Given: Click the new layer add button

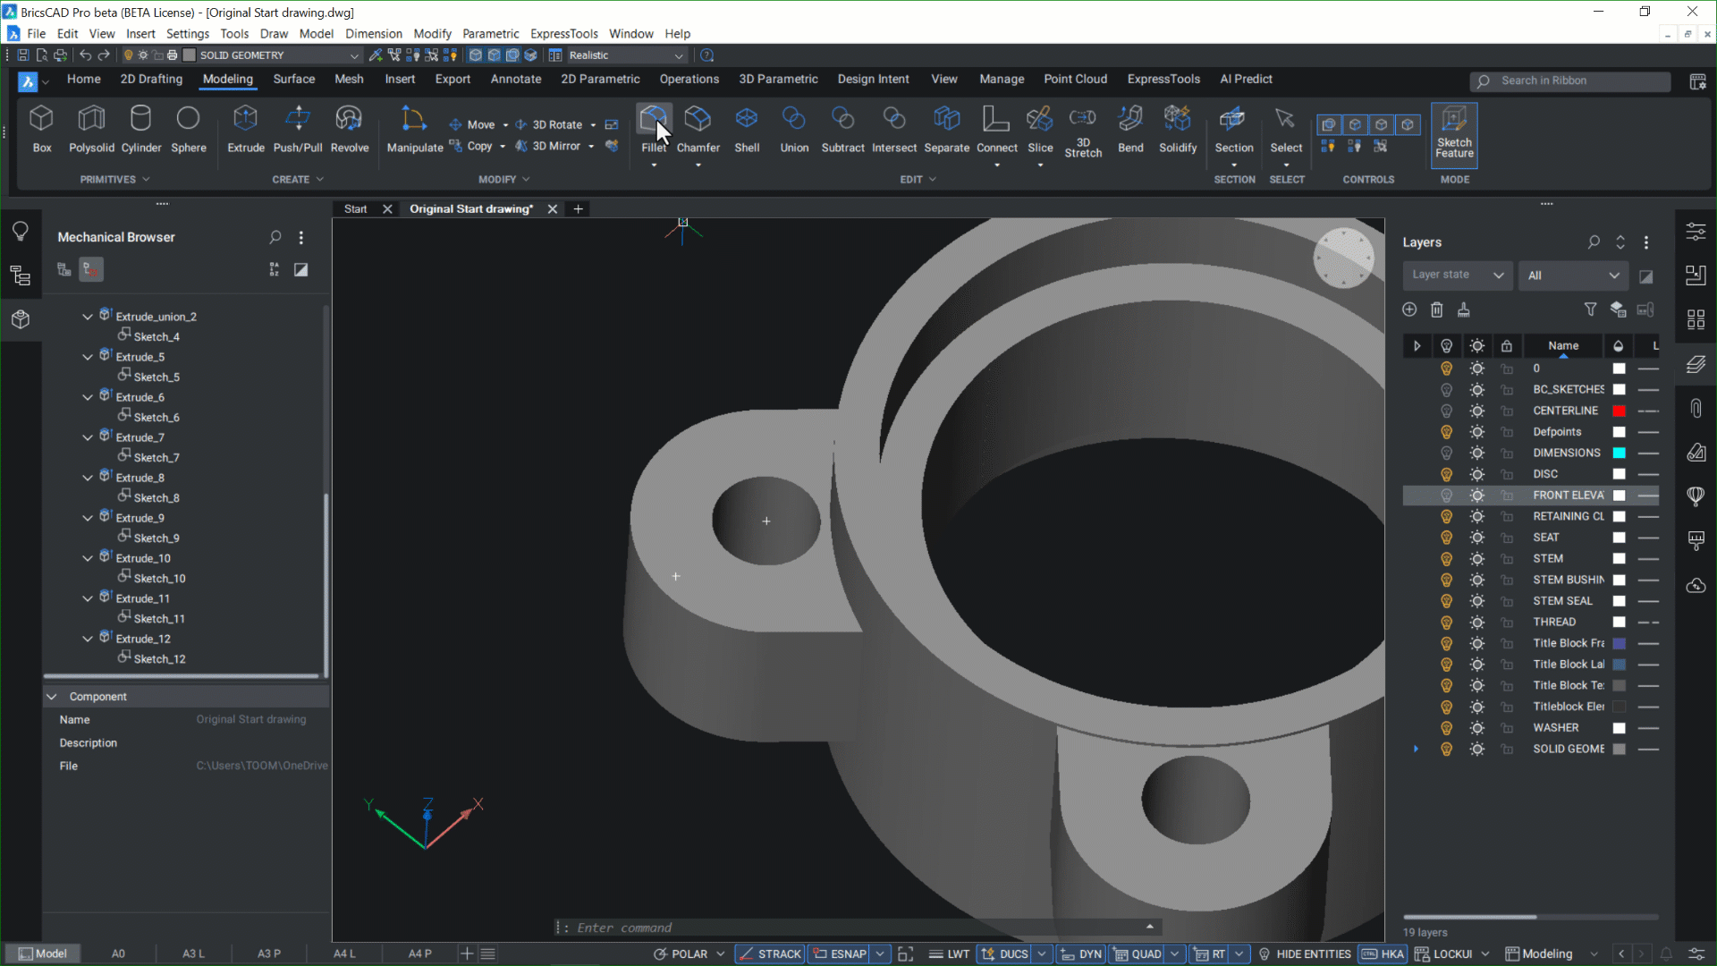Looking at the screenshot, I should click(x=1409, y=309).
